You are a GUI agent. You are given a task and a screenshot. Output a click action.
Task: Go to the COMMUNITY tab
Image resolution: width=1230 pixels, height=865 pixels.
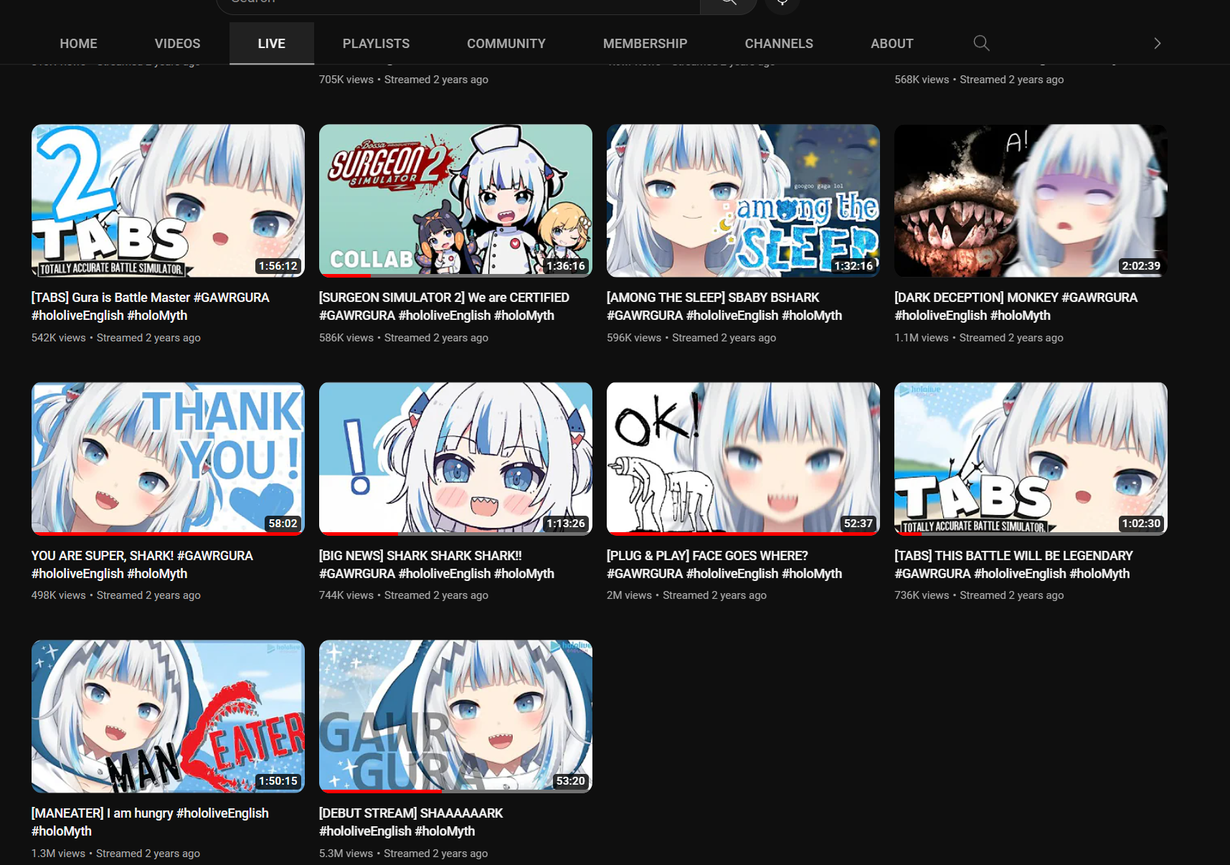[506, 43]
